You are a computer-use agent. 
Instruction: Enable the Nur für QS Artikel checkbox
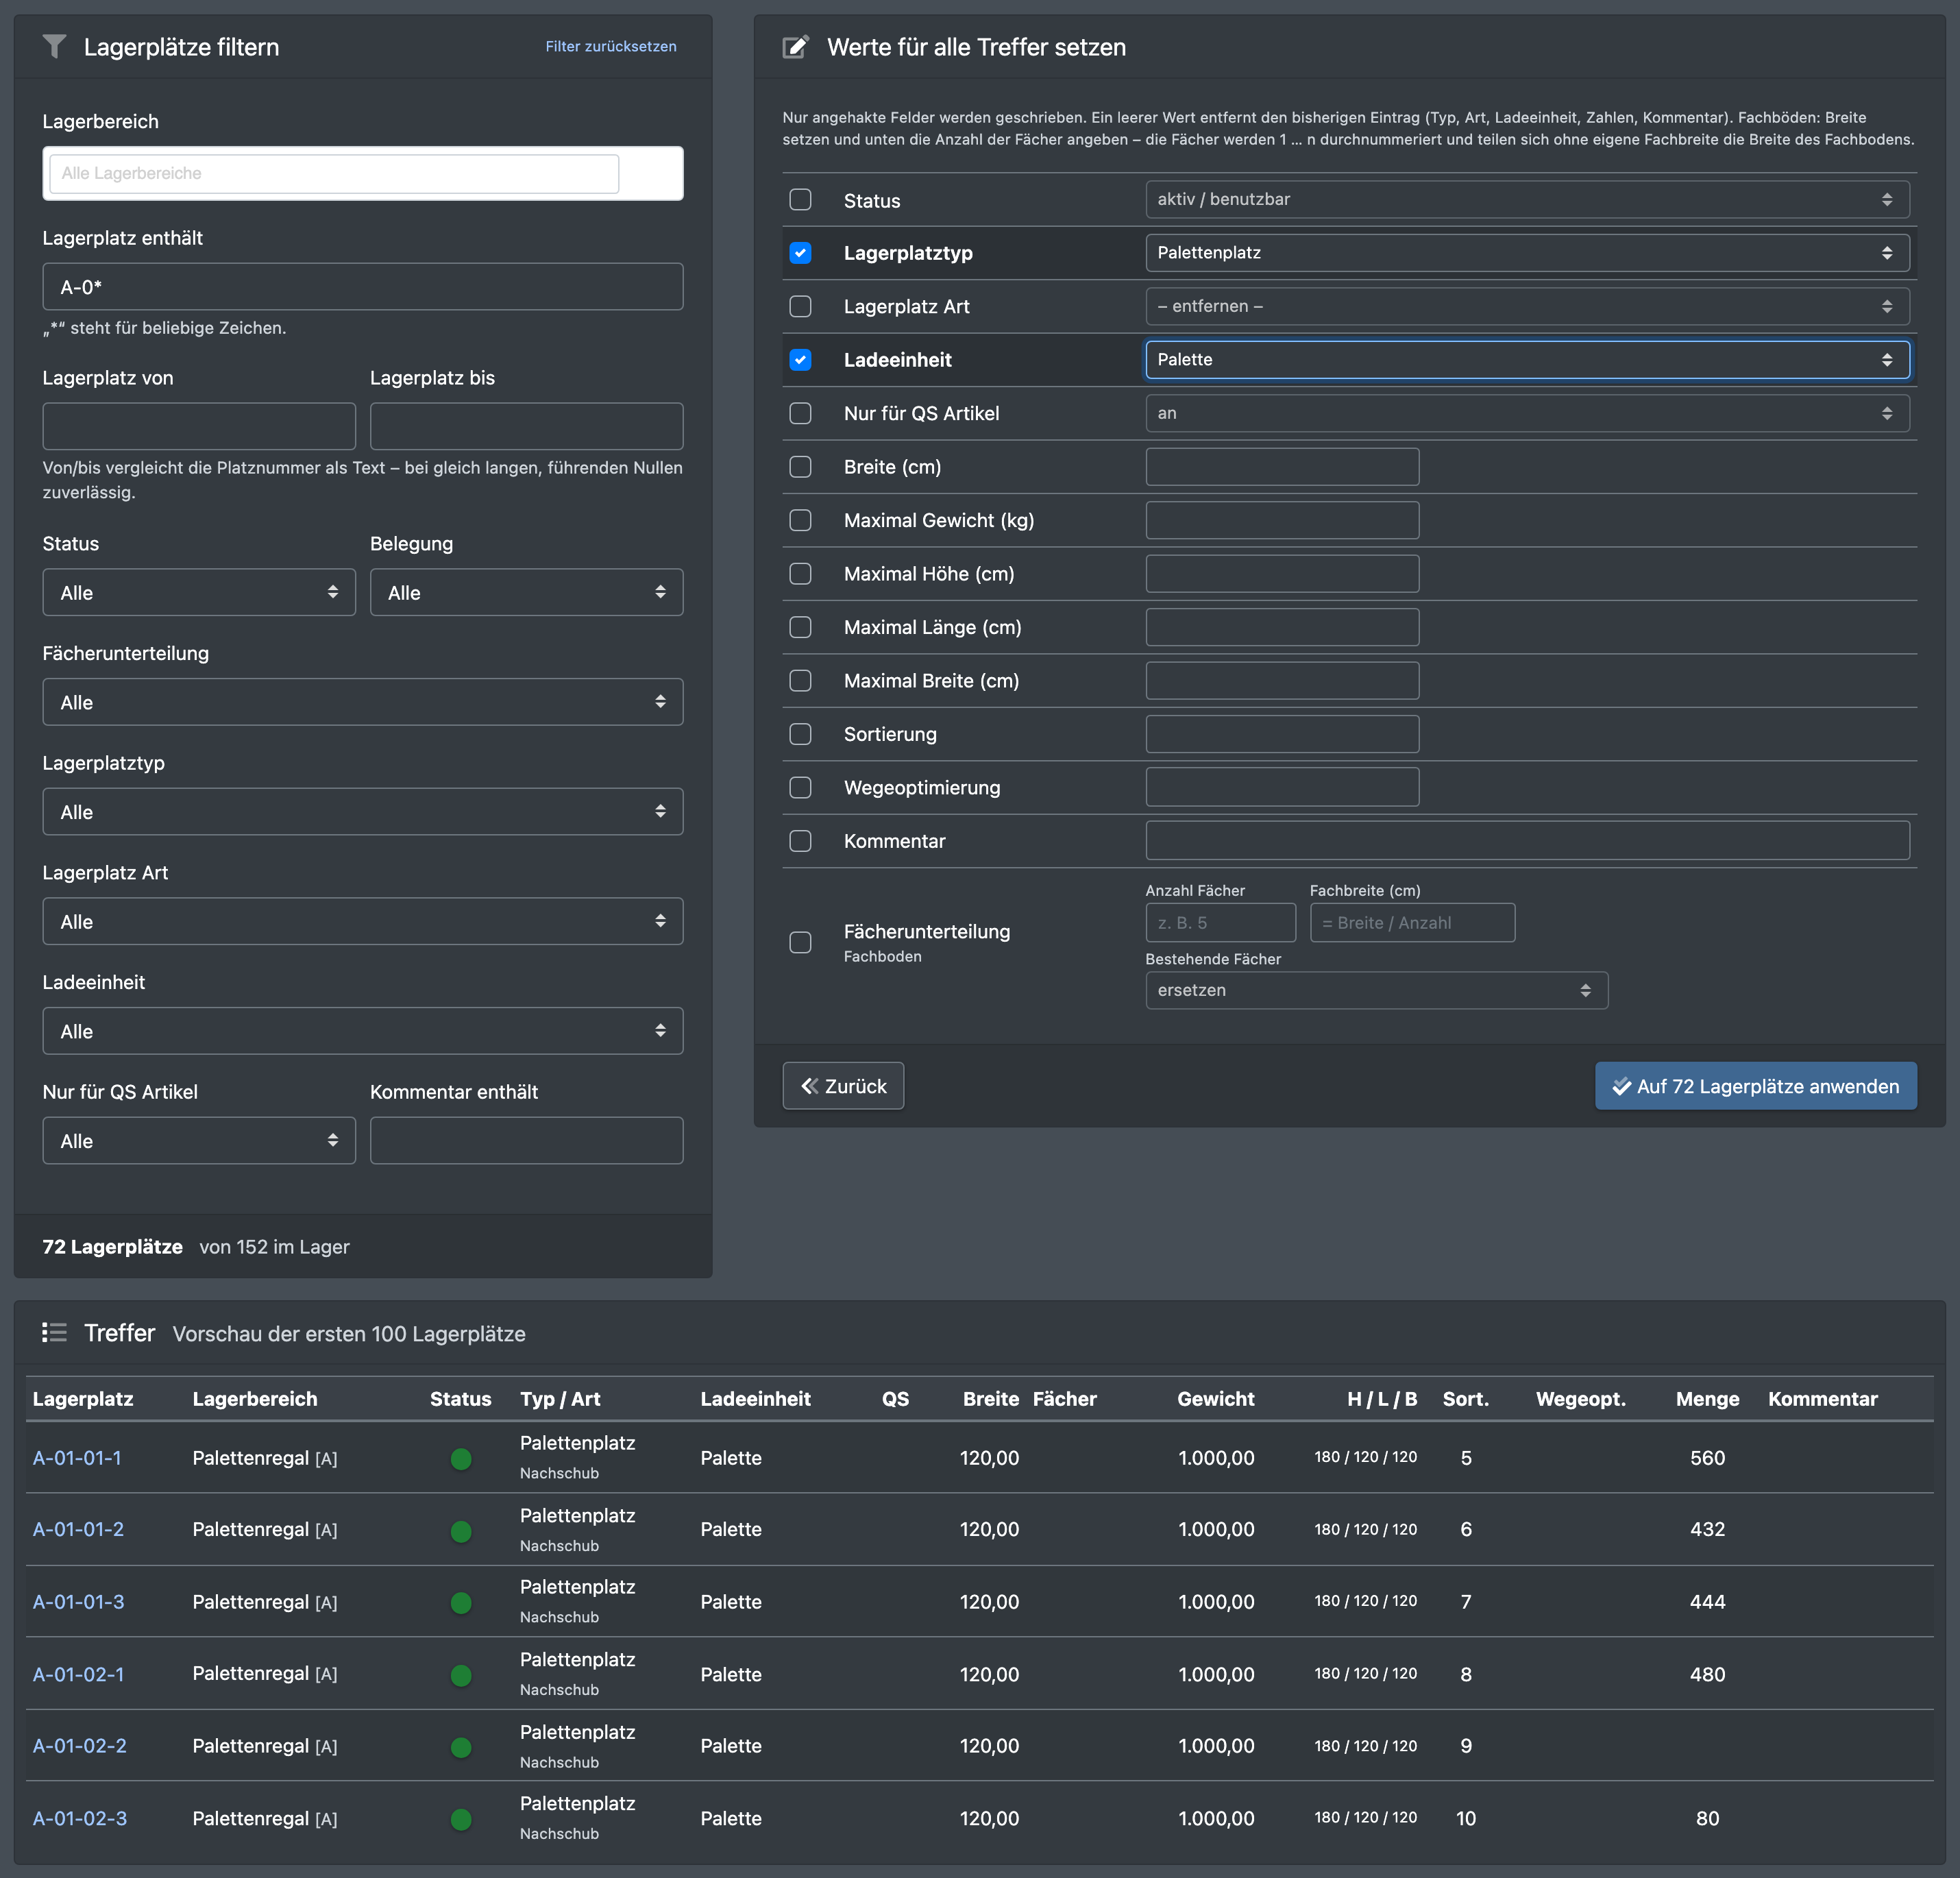800,413
